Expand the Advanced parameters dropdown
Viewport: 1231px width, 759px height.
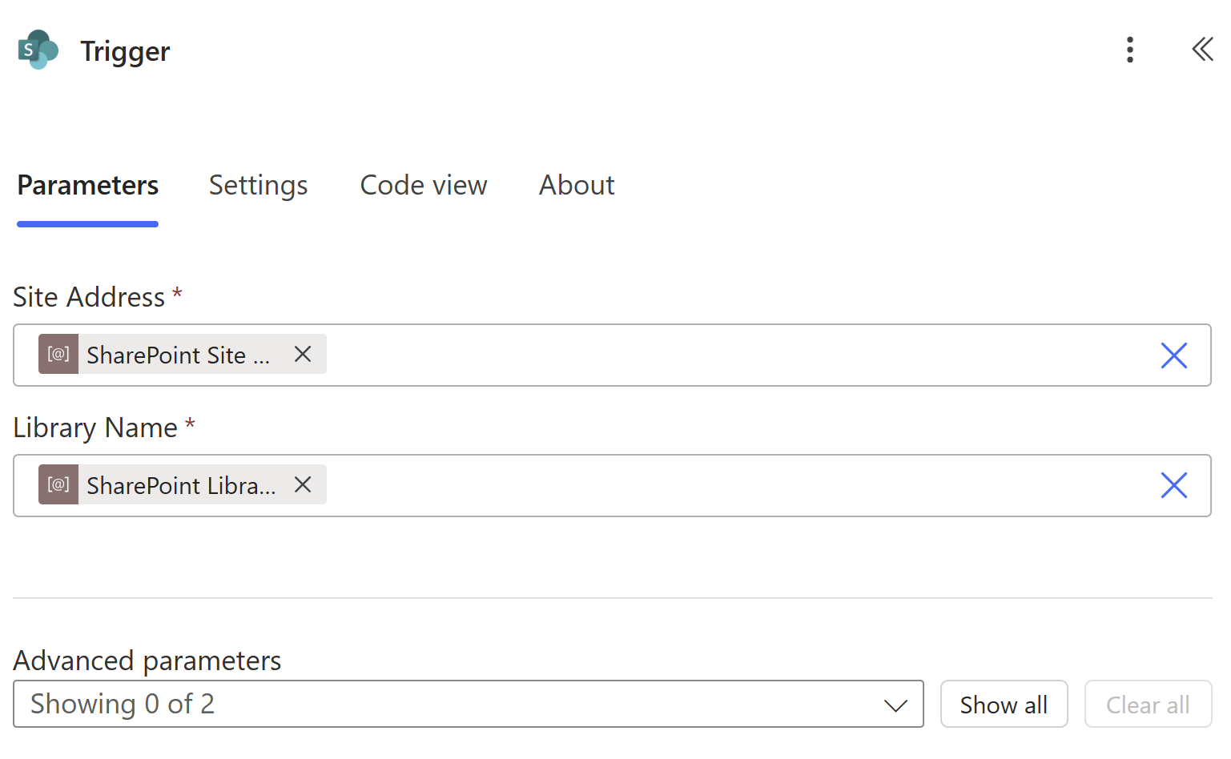469,704
